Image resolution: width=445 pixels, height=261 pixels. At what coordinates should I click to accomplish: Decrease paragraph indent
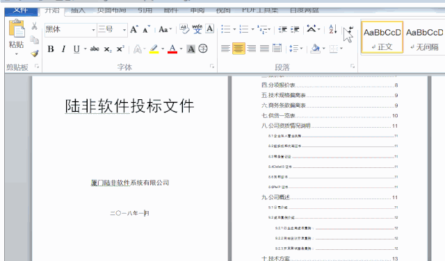click(283, 29)
